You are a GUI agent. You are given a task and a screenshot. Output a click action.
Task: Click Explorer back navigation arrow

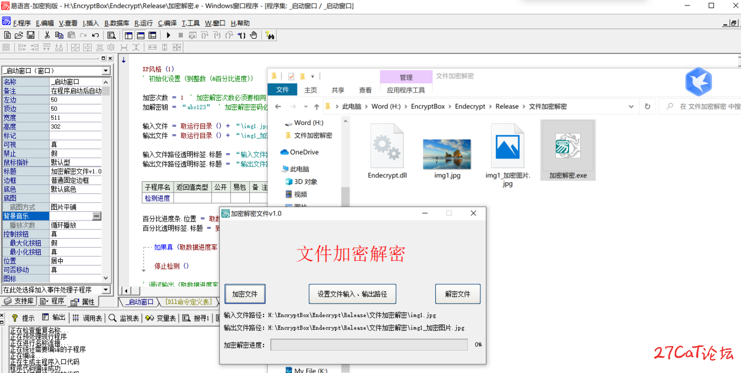(x=278, y=106)
